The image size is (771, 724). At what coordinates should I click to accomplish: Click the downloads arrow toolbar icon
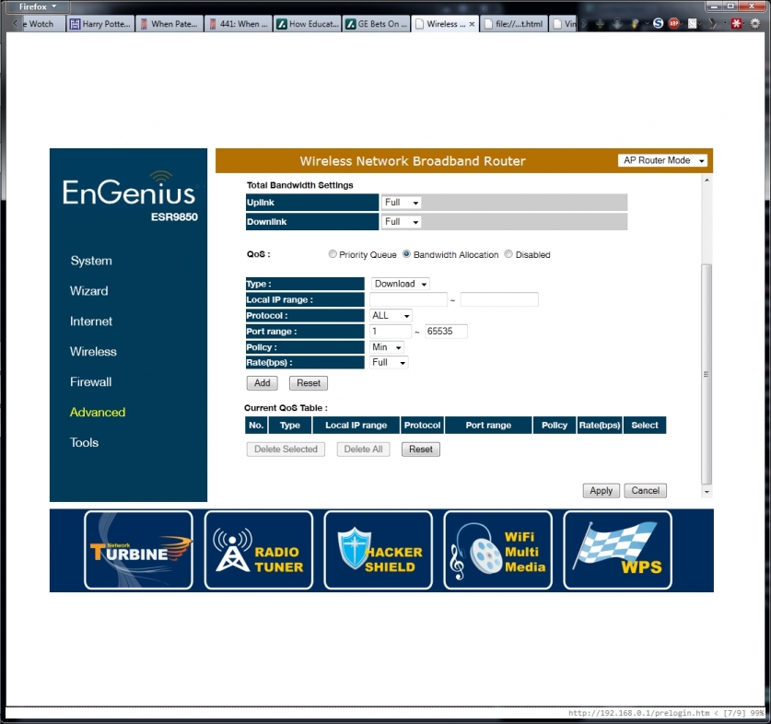617,23
